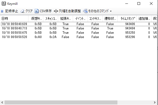Click the horizontal scrollbar thumb
Viewport: 158px width, 105px height.
(61, 103)
